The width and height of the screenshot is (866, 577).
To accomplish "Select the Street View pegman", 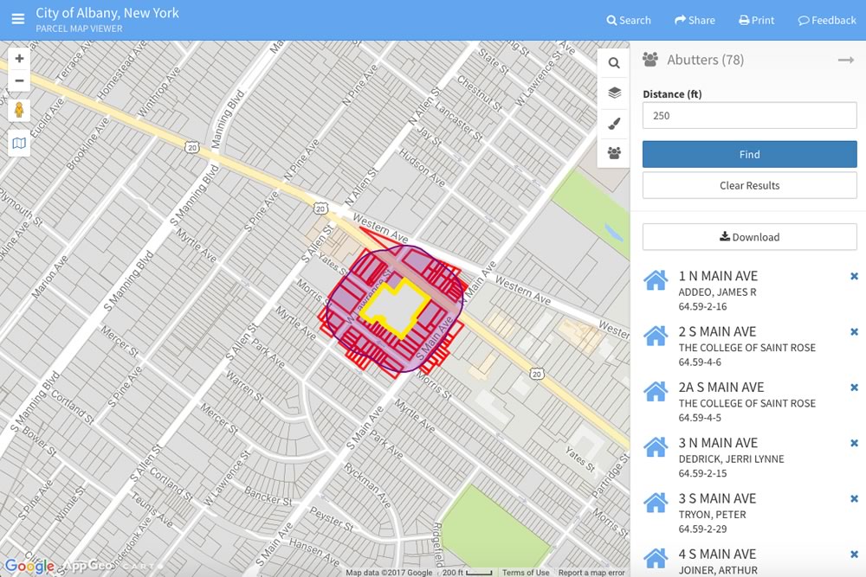I will click(x=19, y=109).
